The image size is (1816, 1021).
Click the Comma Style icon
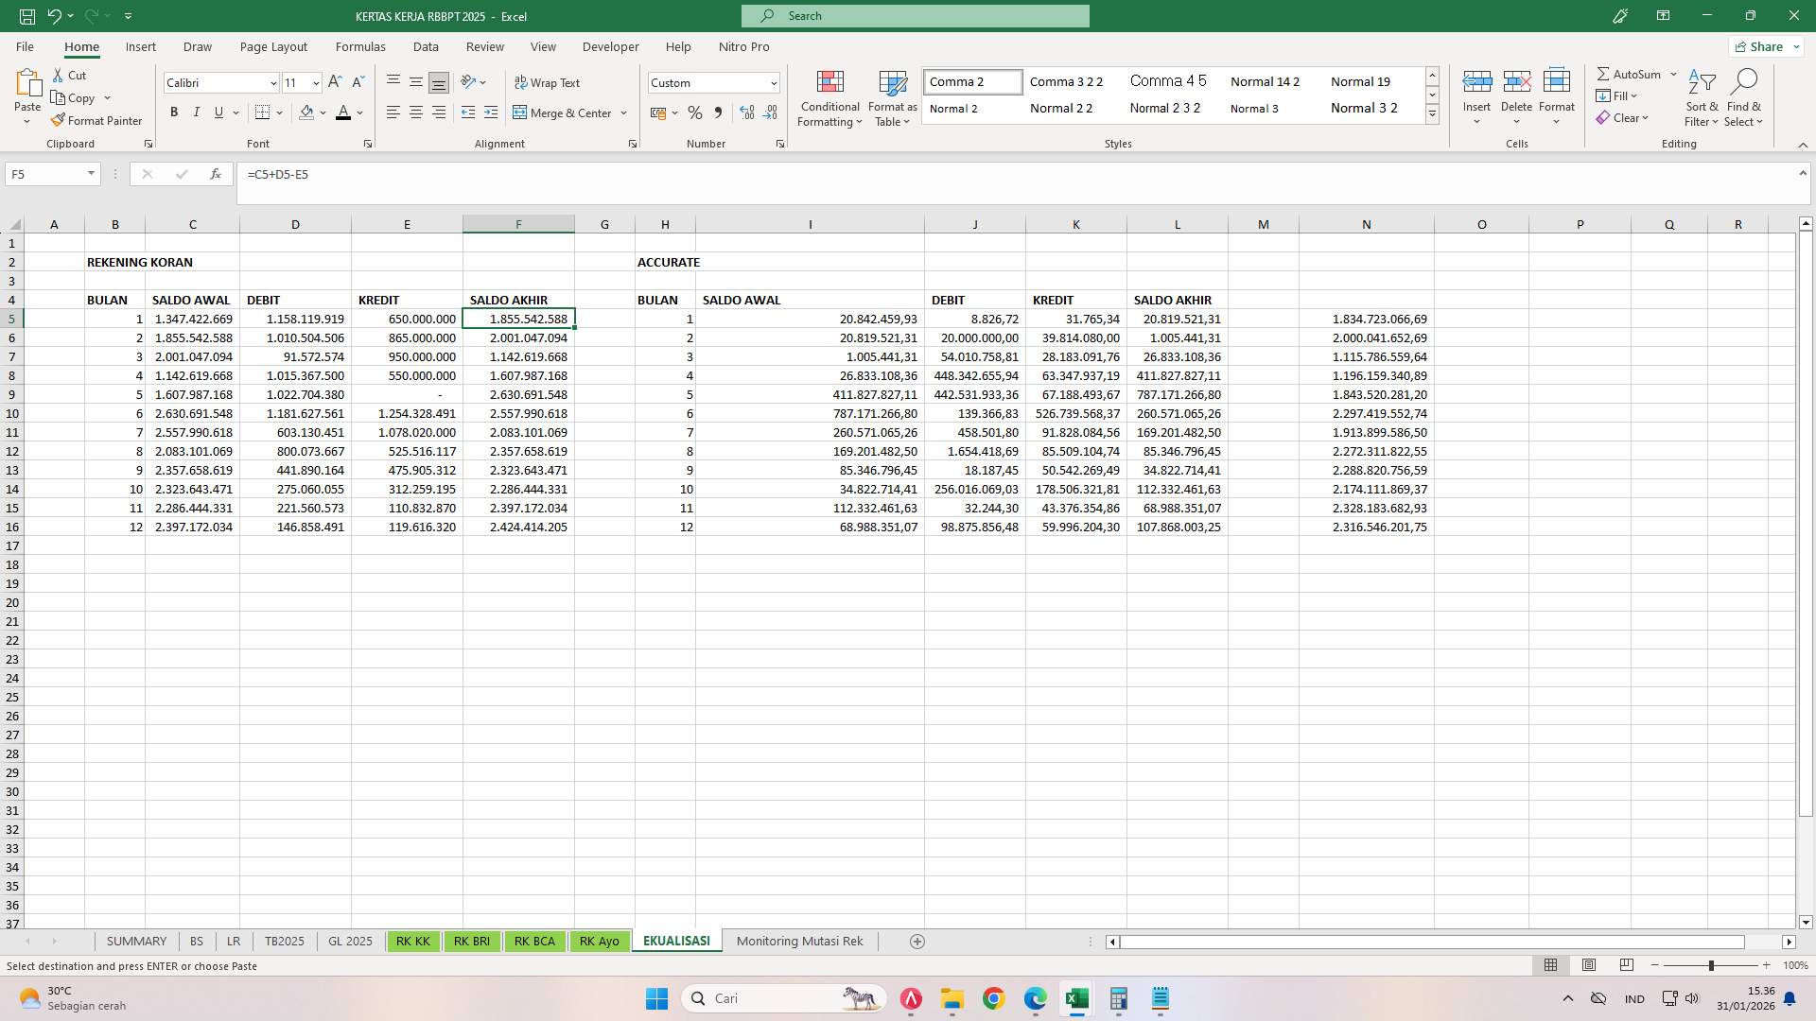click(x=718, y=112)
